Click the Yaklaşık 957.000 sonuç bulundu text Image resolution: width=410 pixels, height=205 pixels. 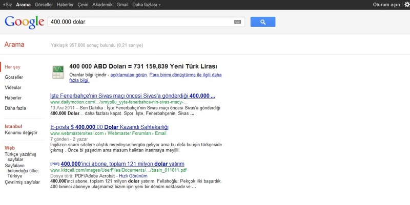97,45
